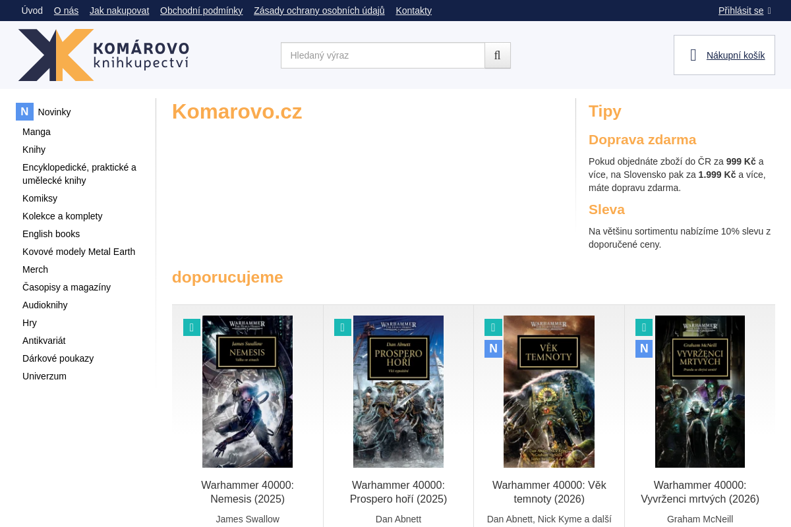Open the Věk temnoty book cover image
Image resolution: width=791 pixels, height=527 pixels.
pos(548,391)
